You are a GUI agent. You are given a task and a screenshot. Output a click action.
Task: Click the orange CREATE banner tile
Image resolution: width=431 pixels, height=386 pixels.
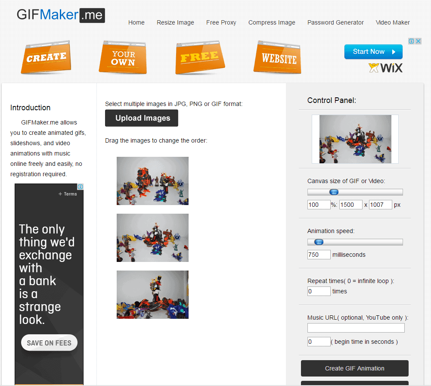pos(46,57)
